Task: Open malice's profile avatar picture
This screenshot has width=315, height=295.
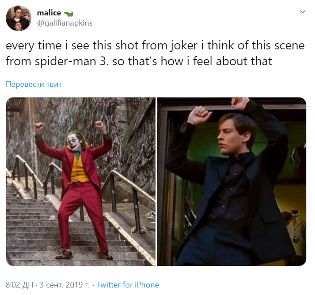Action: coord(19,18)
